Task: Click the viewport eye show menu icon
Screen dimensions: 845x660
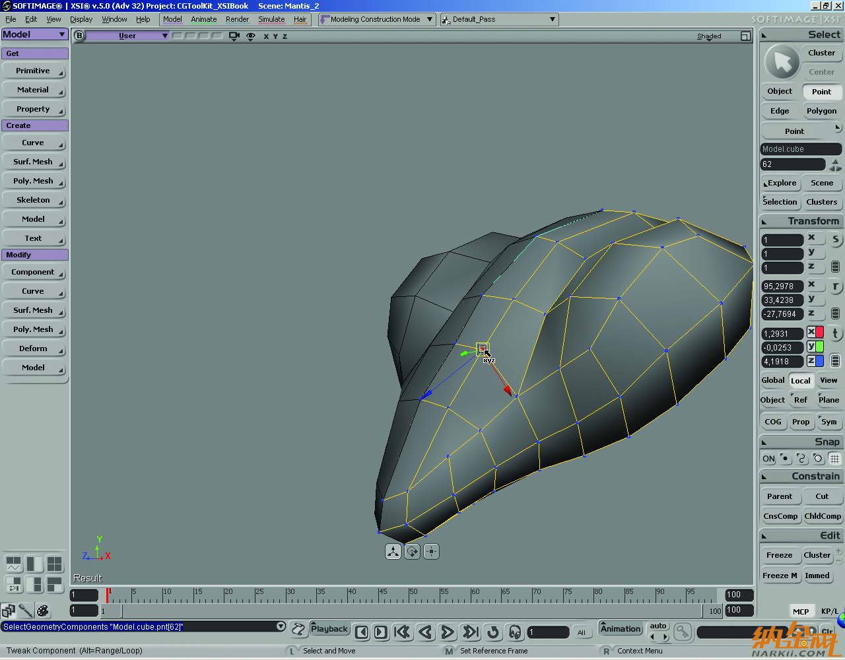Action: (251, 36)
